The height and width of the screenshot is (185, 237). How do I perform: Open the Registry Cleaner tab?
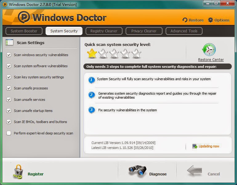click(x=104, y=31)
